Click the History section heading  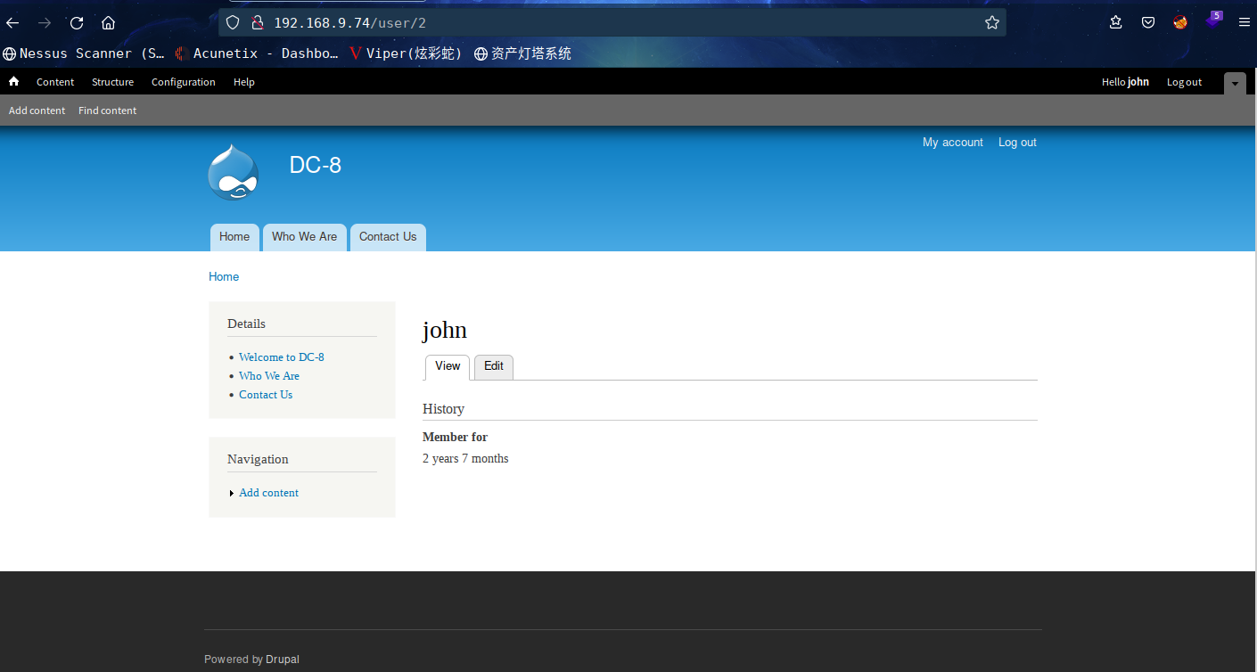pos(443,409)
